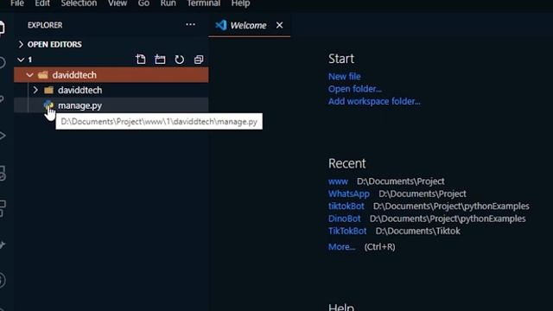
Task: Collapse the workspace folder named 1
Action: point(21,60)
